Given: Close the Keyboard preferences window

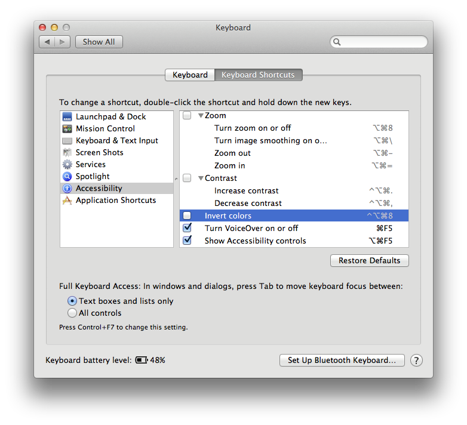Looking at the screenshot, I should point(42,27).
